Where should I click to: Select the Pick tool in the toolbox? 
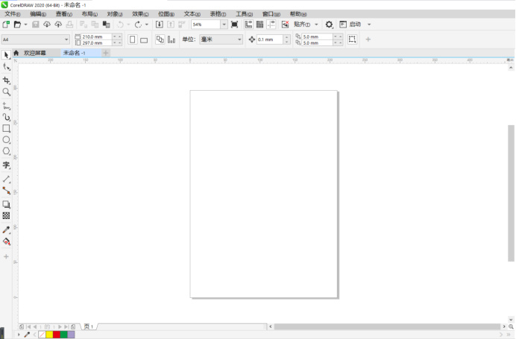6,55
